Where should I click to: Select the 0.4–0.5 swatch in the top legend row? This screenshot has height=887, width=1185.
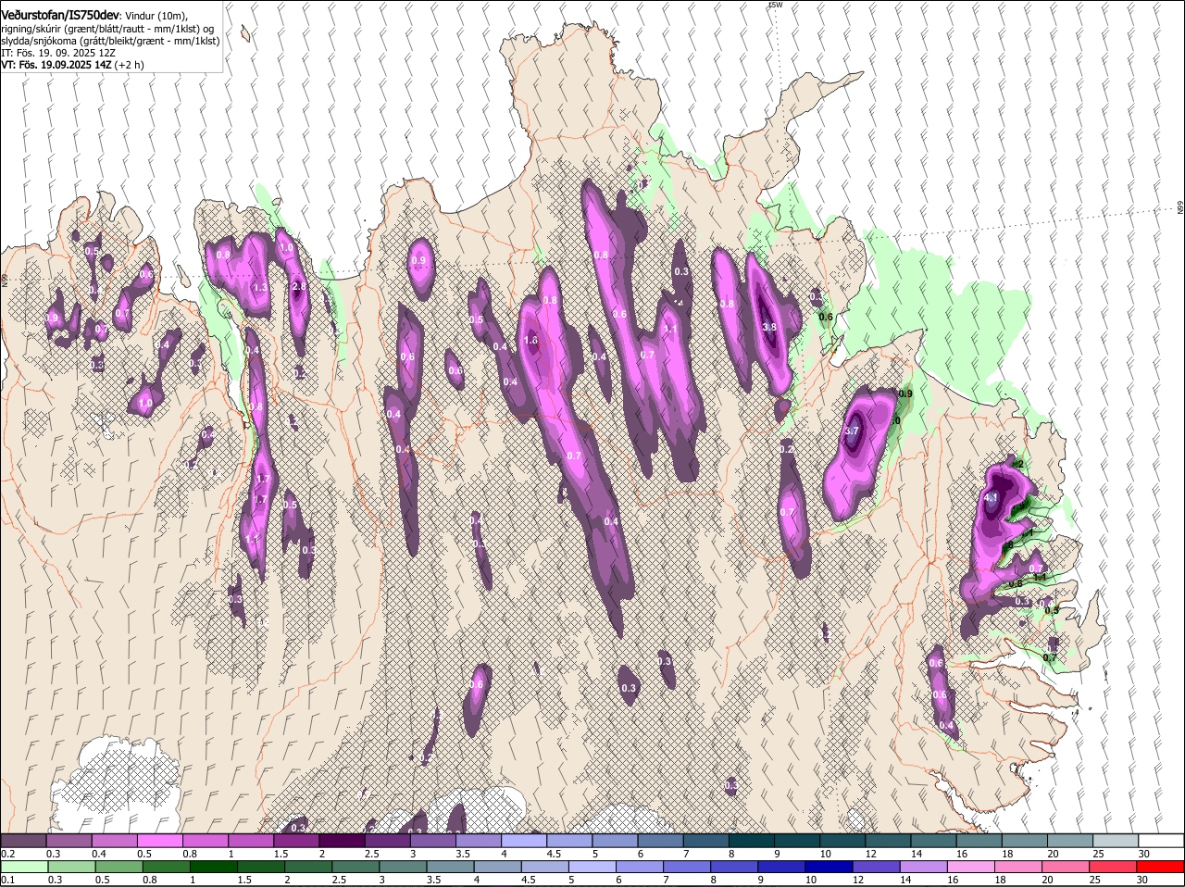tap(114, 841)
